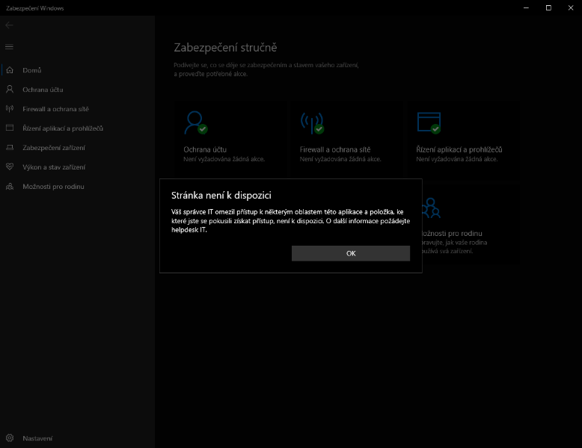
Task: Click the Nastavení gear icon
Action: (x=10, y=438)
